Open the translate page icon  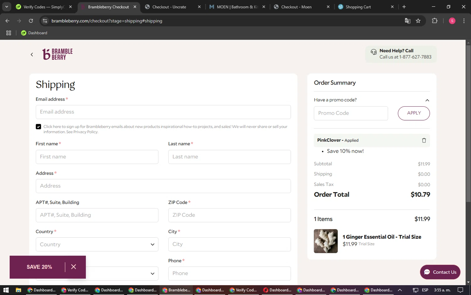(408, 21)
